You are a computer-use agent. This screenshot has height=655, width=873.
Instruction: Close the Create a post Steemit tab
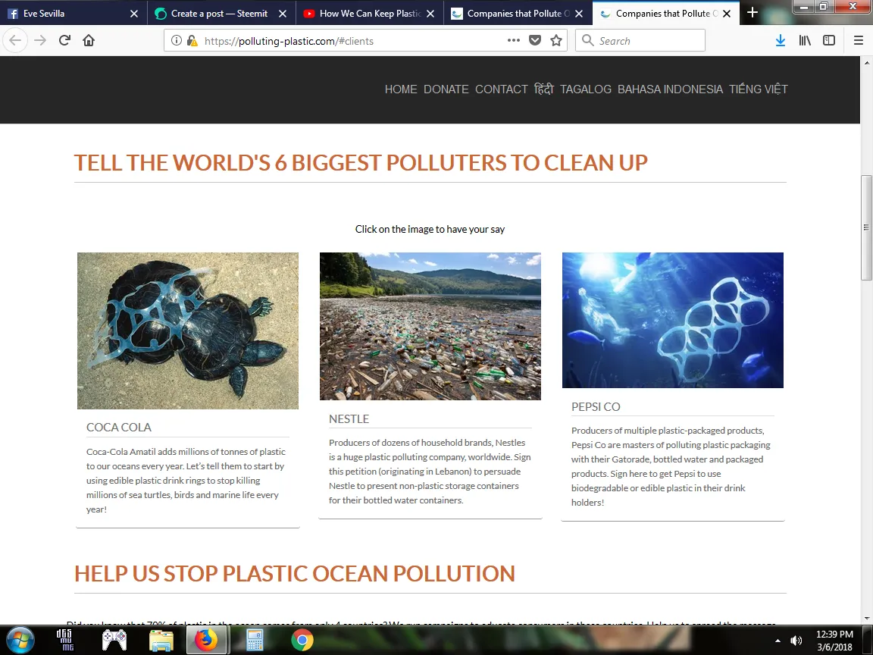tap(282, 14)
